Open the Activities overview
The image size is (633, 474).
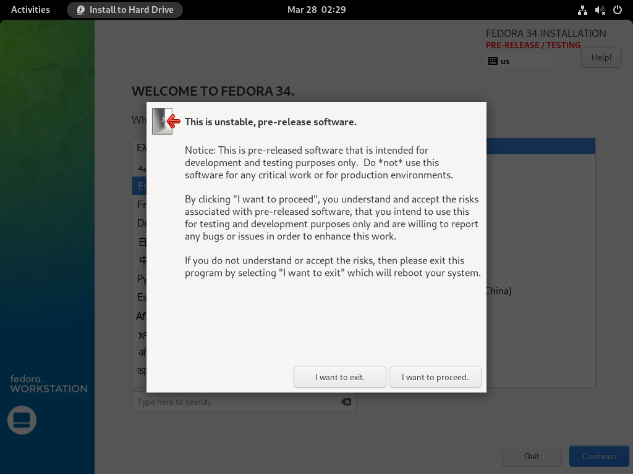point(30,9)
